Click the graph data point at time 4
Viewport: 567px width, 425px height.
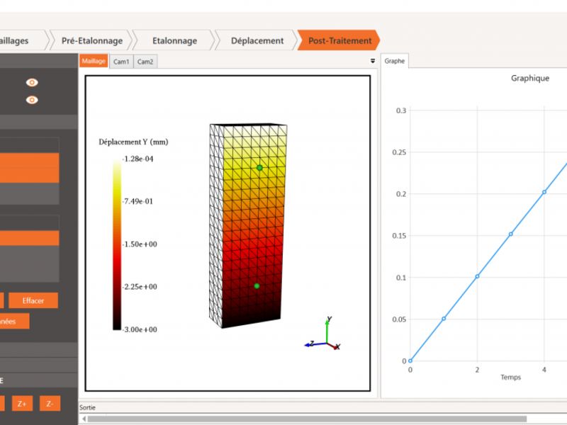544,192
